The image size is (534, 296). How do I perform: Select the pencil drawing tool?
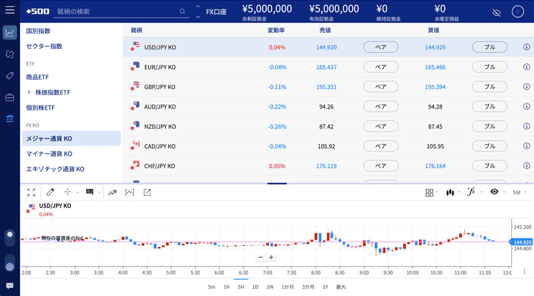coord(50,193)
